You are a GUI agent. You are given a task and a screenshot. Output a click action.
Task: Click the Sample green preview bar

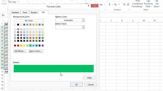click(x=54, y=69)
